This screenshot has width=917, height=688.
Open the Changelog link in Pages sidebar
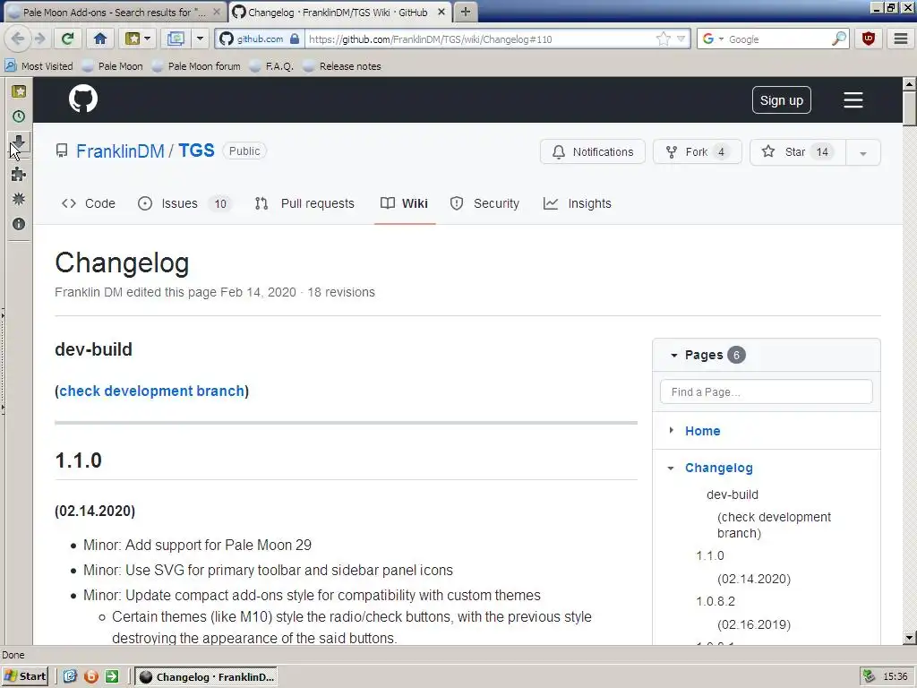(719, 468)
